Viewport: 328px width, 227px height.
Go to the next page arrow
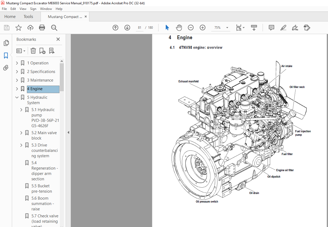(x=127, y=28)
